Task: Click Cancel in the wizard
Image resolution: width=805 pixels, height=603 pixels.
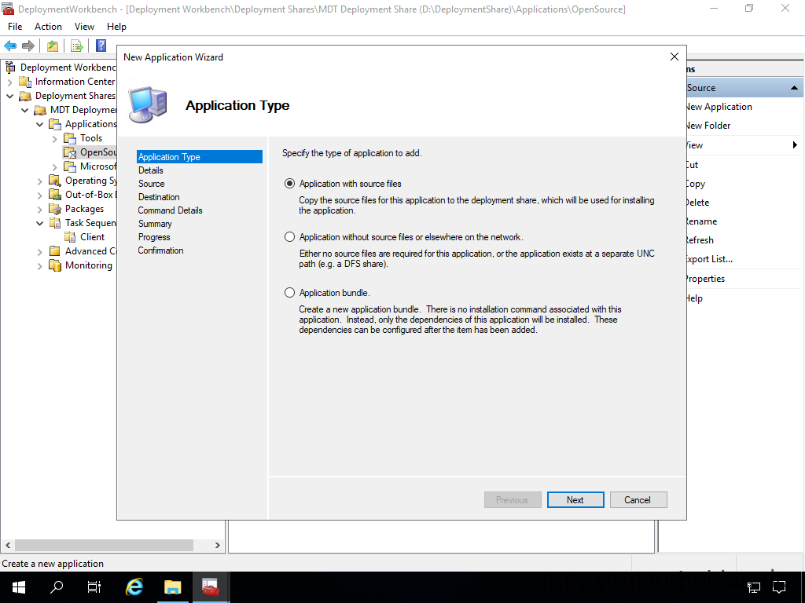Action: tap(638, 500)
